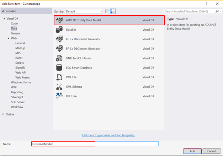The width and height of the screenshot is (223, 156).
Task: Choose the EF 5.x DbContext Generator icon
Action: point(59,39)
